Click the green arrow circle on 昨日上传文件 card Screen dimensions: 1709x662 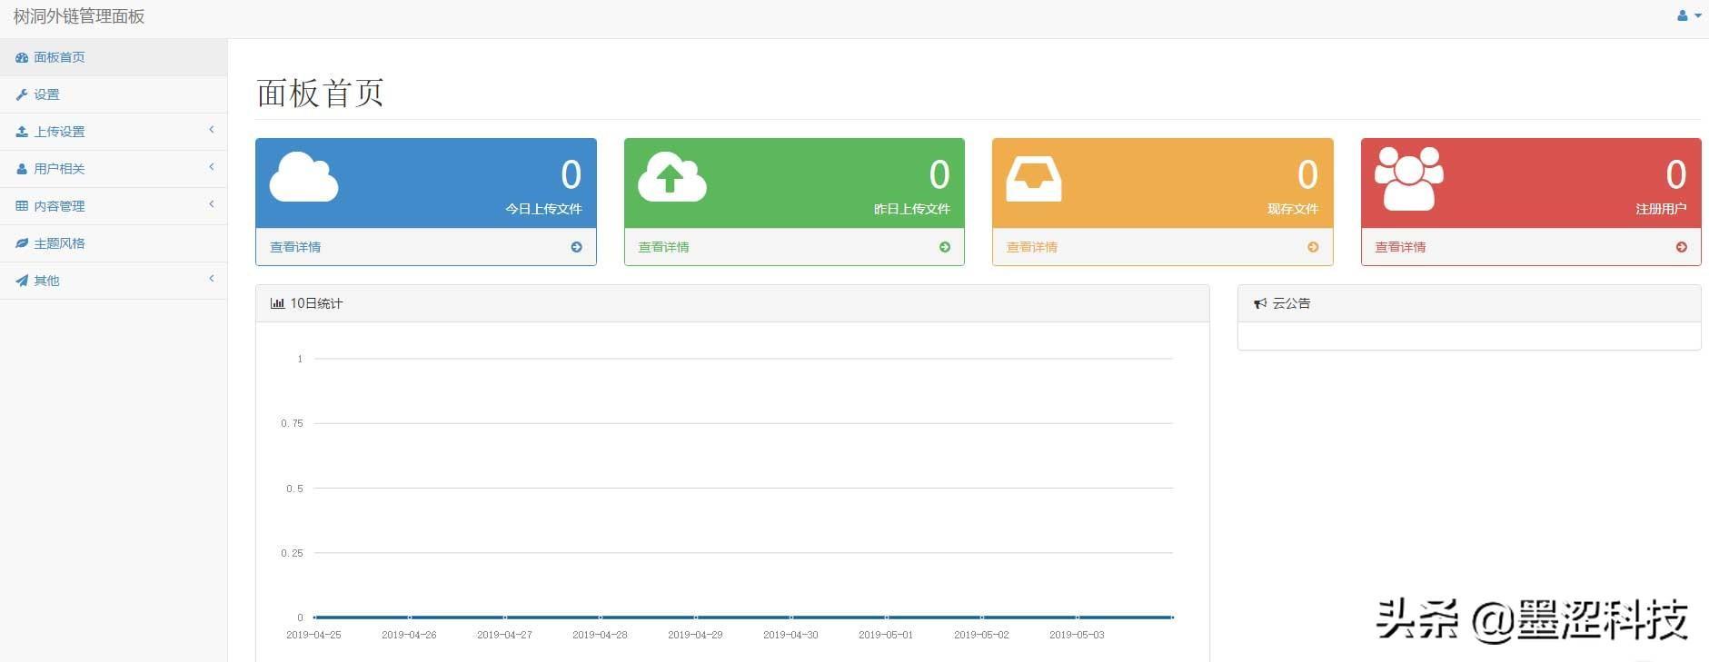pyautogui.click(x=945, y=247)
